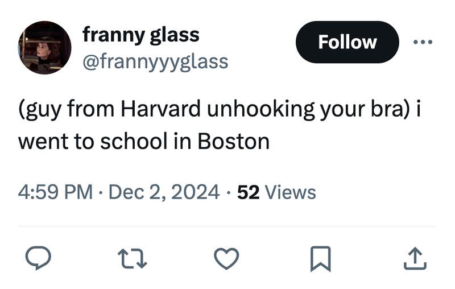Open the three-dot more options menu
Image resolution: width=455 pixels, height=289 pixels.
point(423,42)
